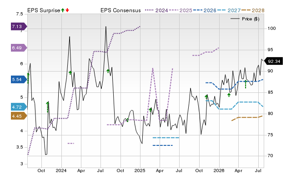Screen dimensions: 291x173
Task: Click the green surprise arrow at the price dip below the 2026 consensus line
Action: 229,95
